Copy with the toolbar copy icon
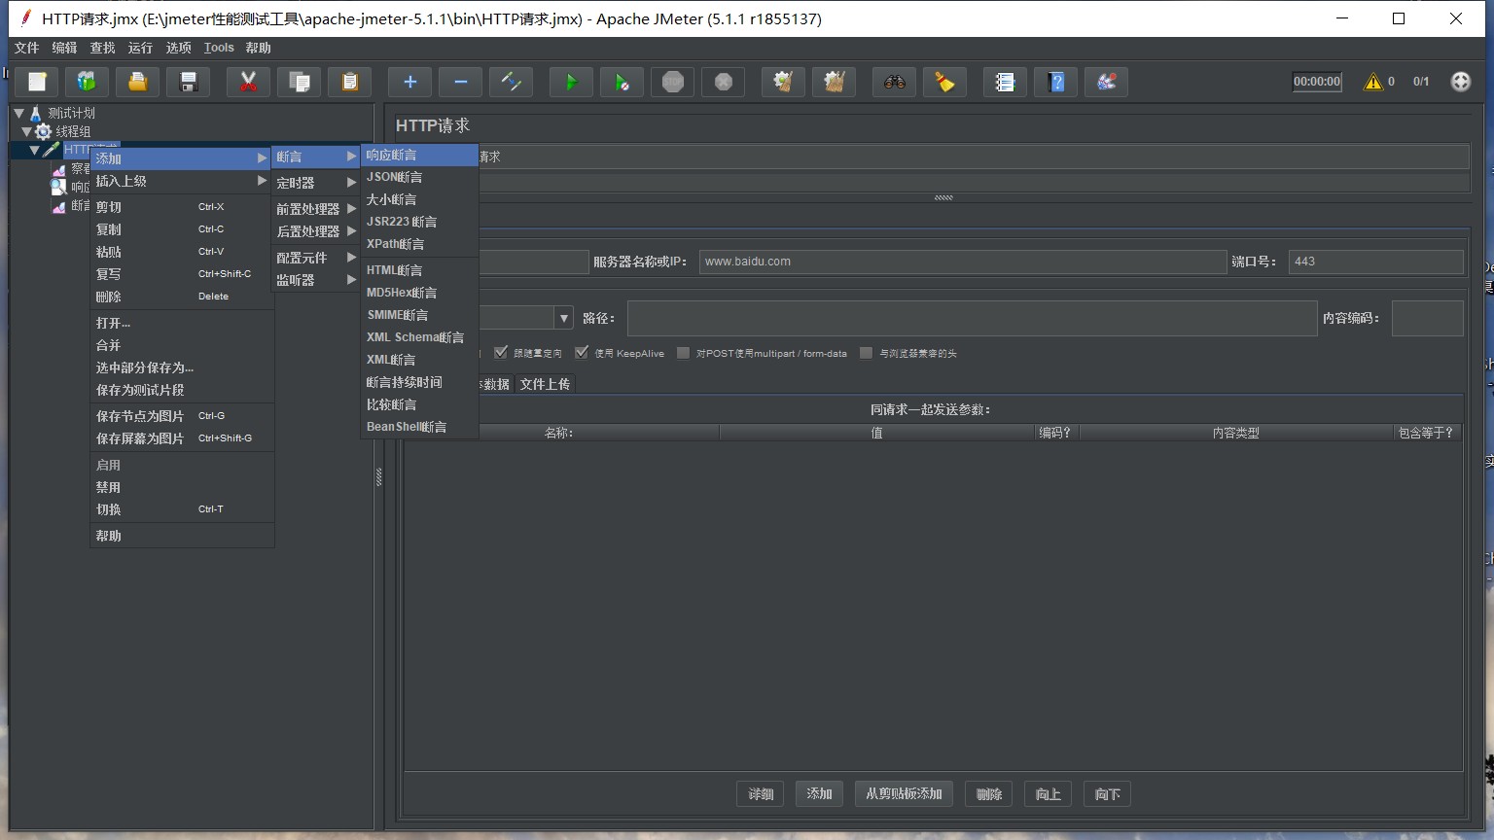This screenshot has width=1494, height=840. pos(300,83)
